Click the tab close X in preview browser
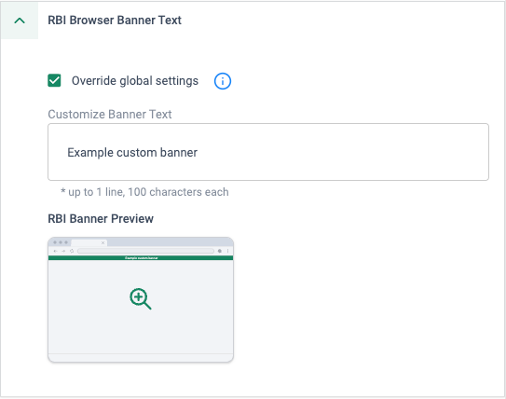The height and width of the screenshot is (399, 506). (103, 242)
